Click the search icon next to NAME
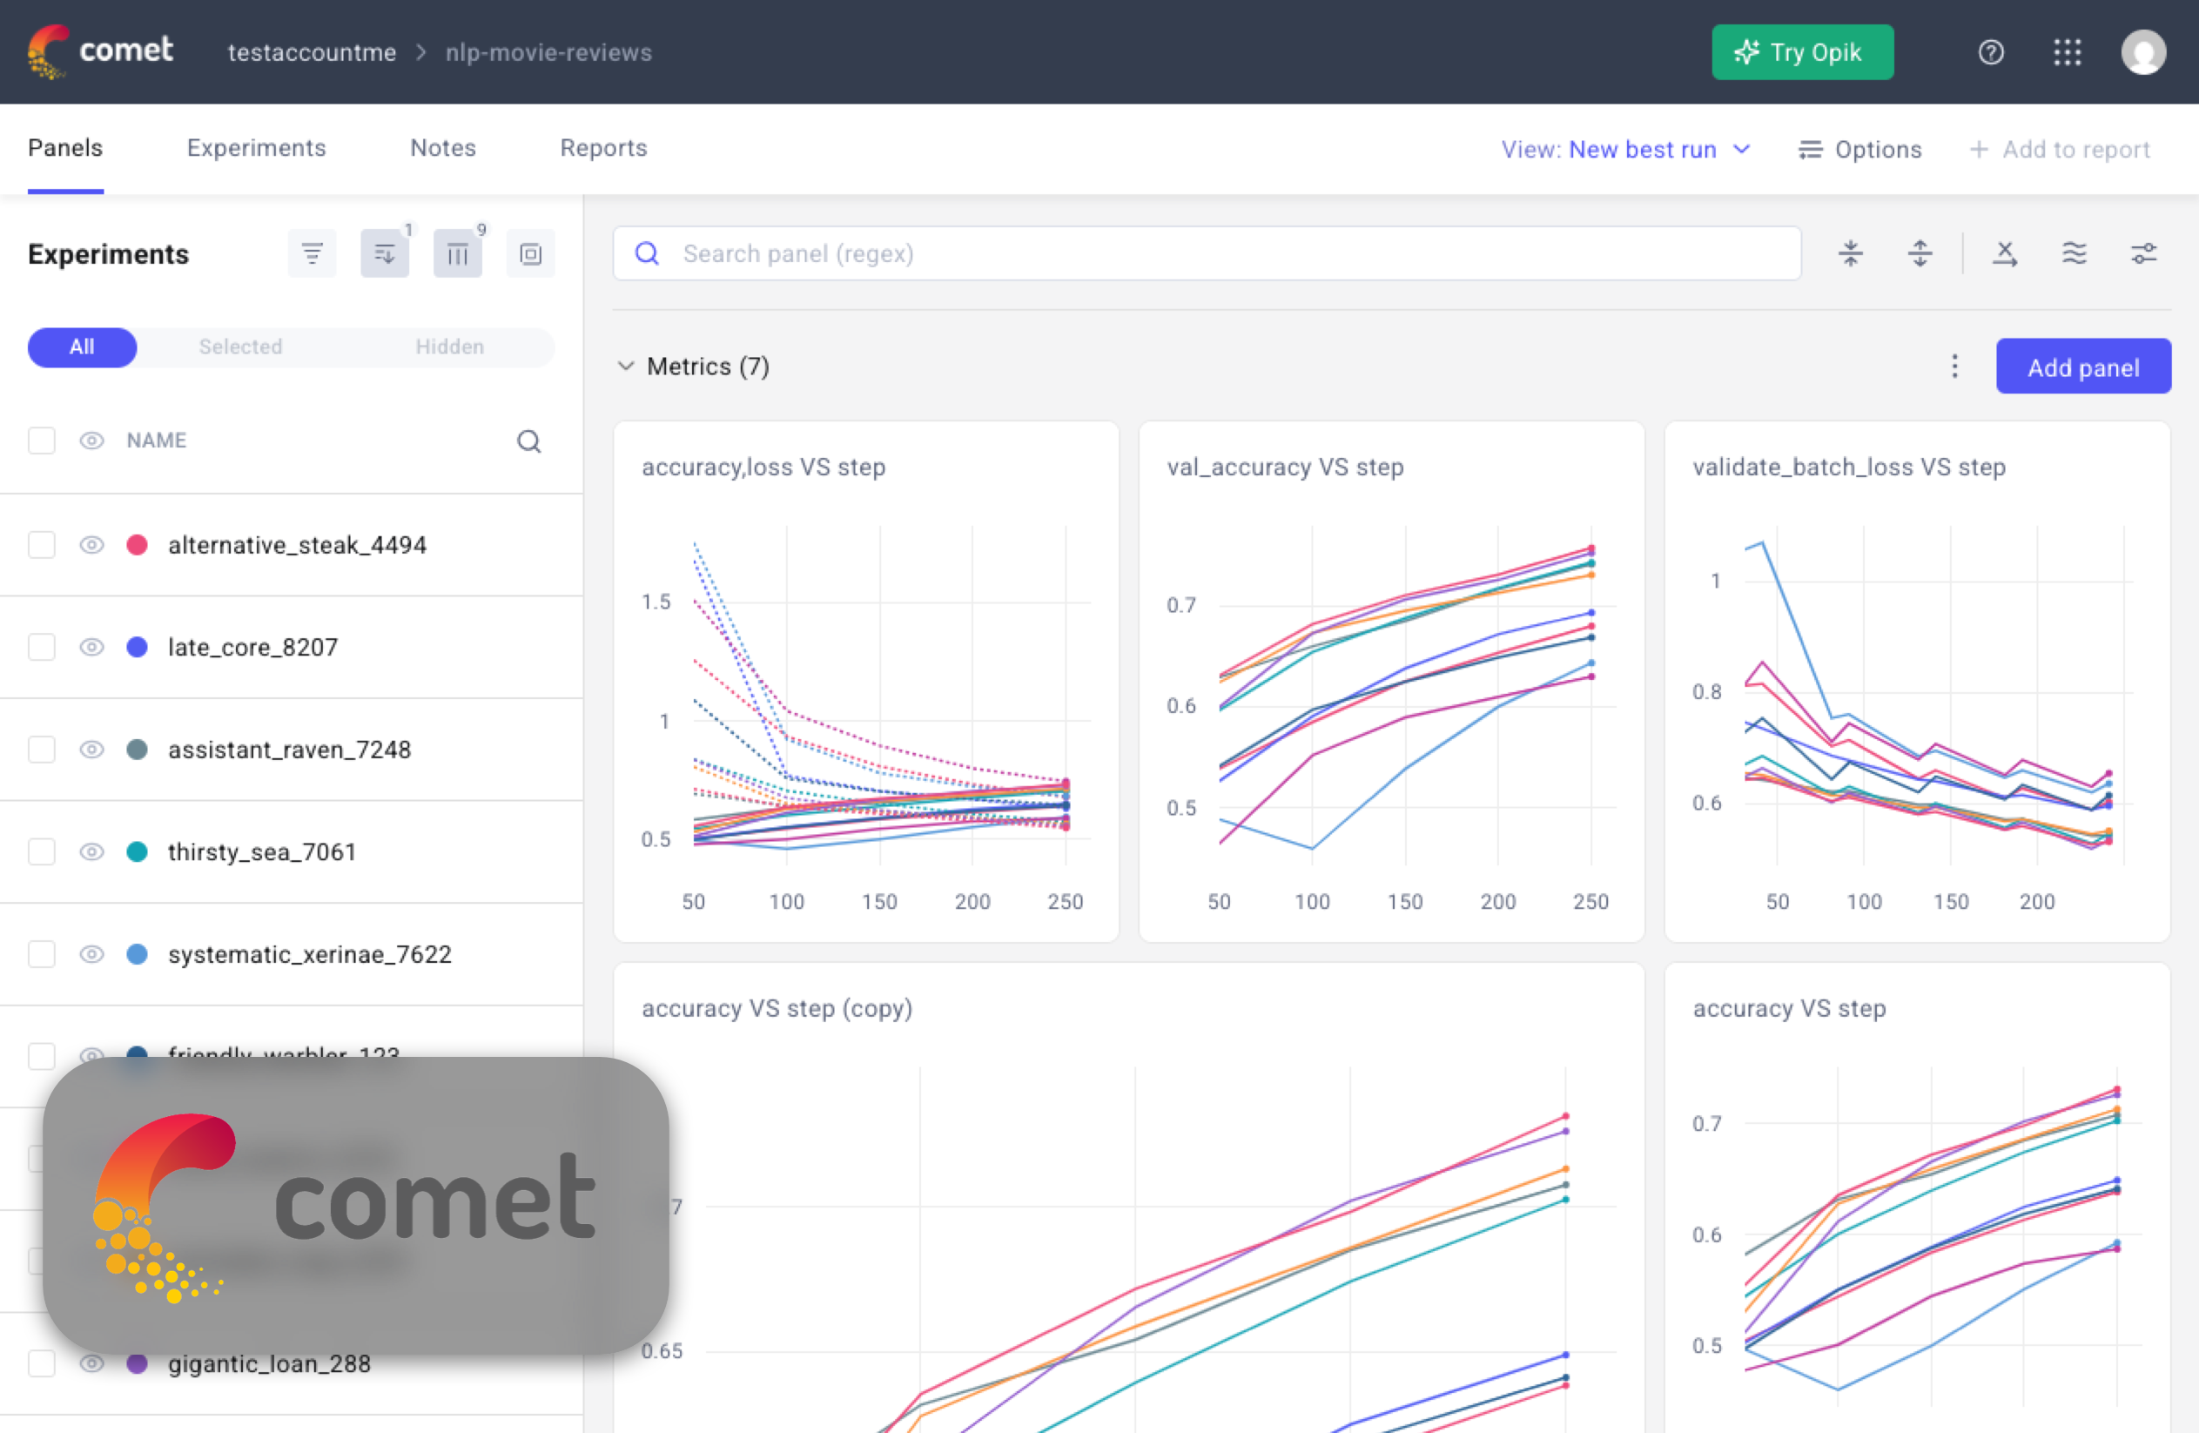 [528, 441]
